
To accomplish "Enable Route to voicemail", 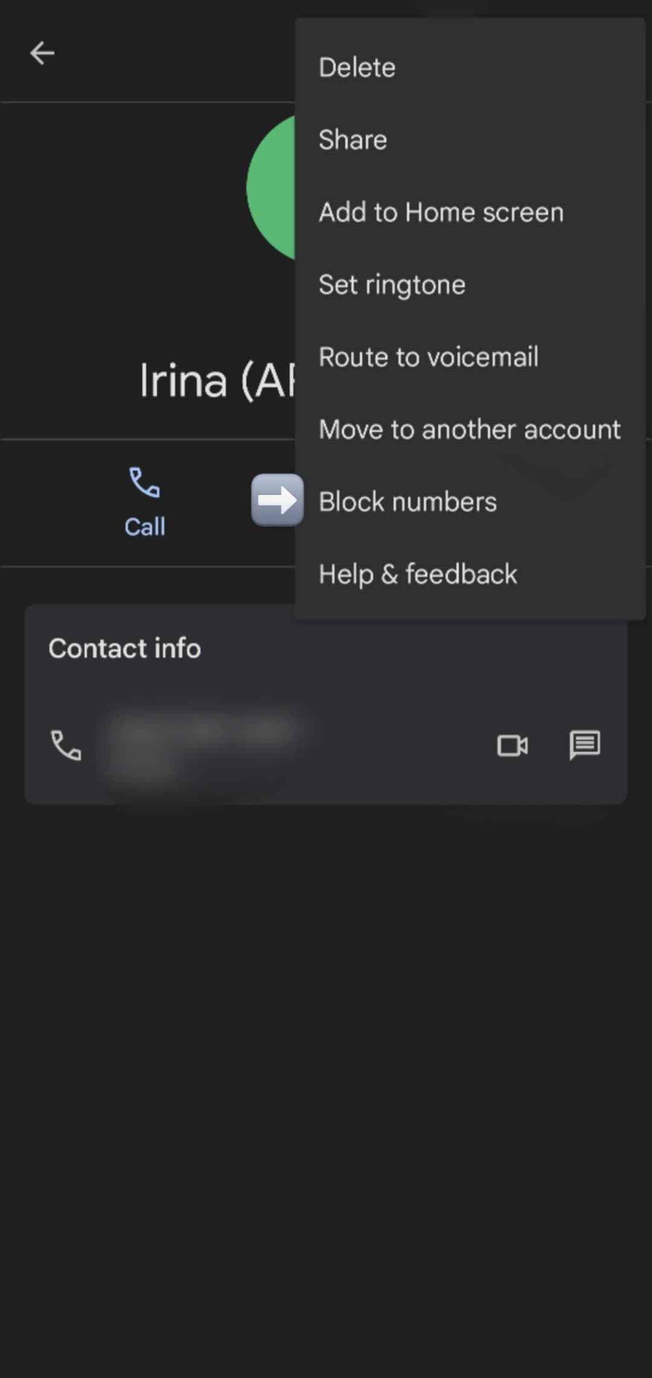I will (x=428, y=357).
